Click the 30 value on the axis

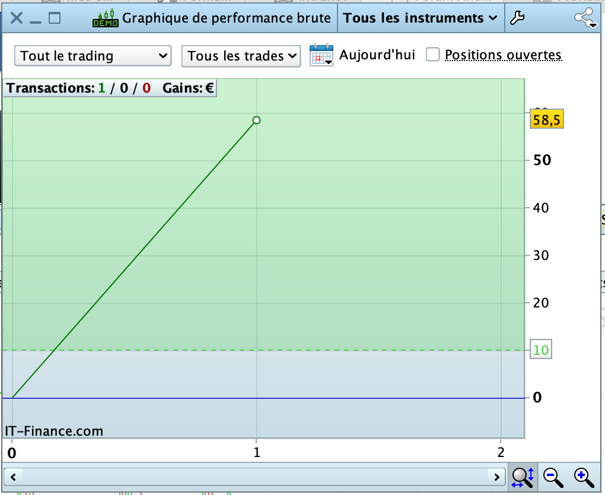click(x=541, y=255)
